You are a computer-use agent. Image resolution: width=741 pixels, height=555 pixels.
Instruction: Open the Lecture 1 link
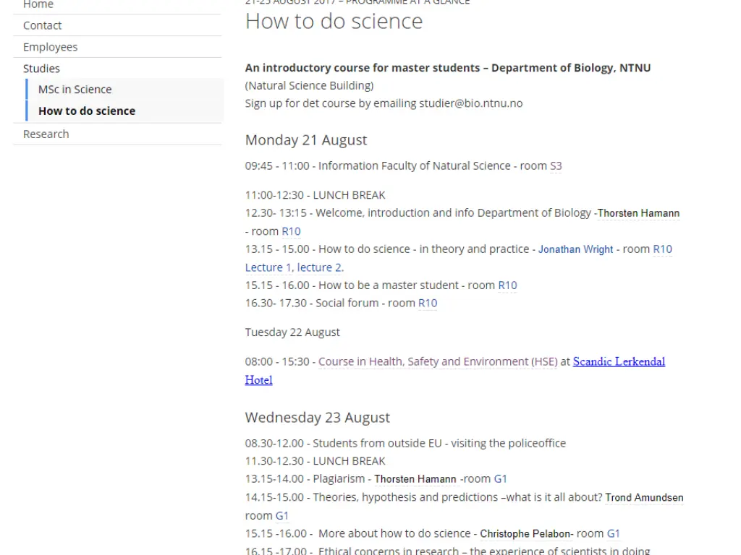coord(268,267)
